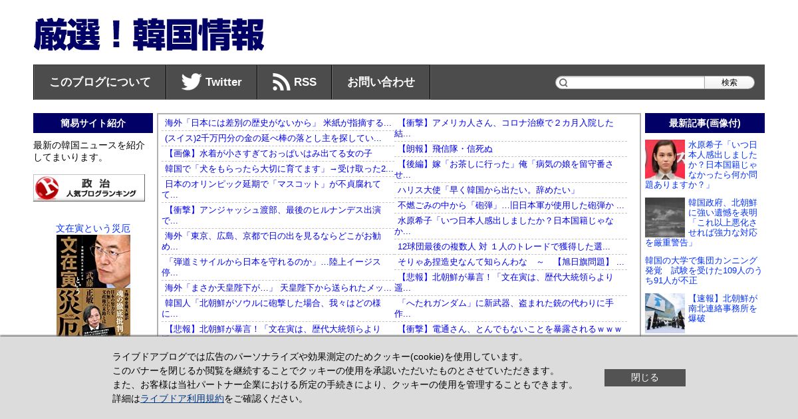Open 文在寅という災厄 book link
798x419 pixels.
point(93,228)
